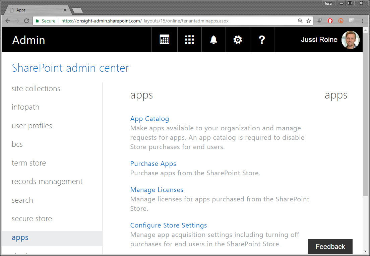Click the red Opera-style extension icon
370x256 pixels.
[x=330, y=21]
